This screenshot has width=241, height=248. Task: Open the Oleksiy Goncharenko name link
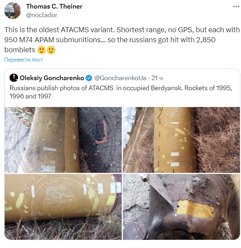click(x=52, y=78)
